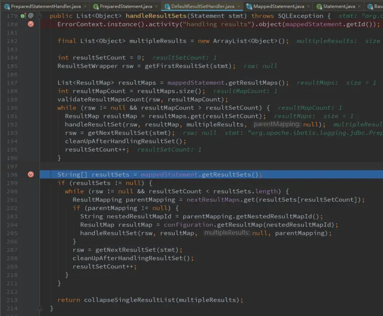Screen dimensions: 383x316
Task: Close the PreparedStatement.java tab
Action: point(157,6)
